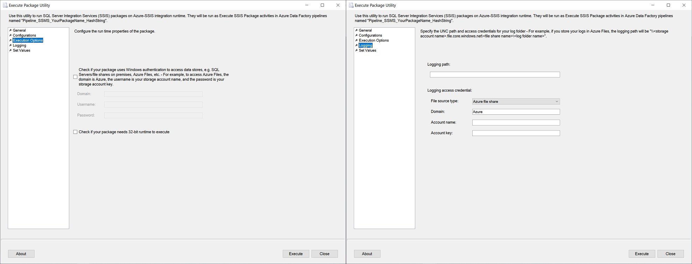Close the right window using title bar X
This screenshot has height=264, width=692.
(x=684, y=5)
